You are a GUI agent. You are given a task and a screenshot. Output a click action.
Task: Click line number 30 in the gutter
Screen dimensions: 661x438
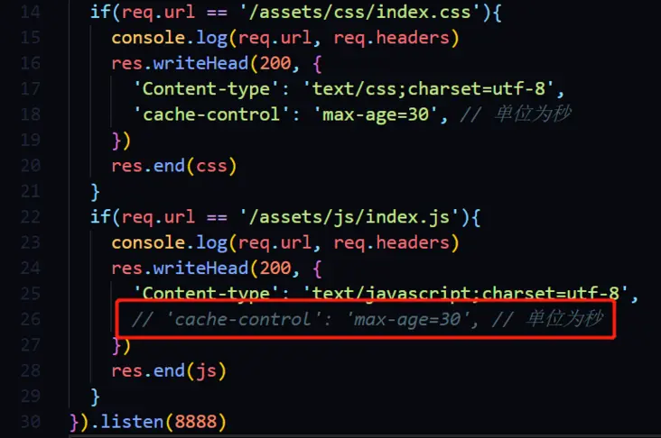click(x=31, y=421)
